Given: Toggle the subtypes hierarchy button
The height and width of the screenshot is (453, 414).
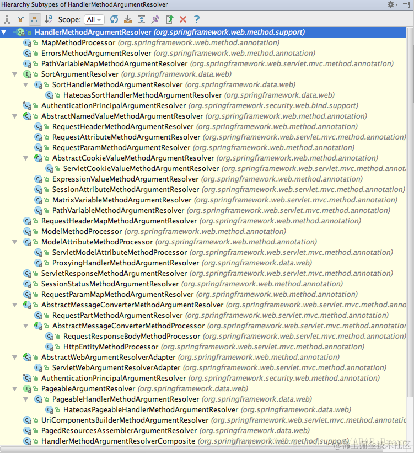Looking at the screenshot, I should point(35,19).
